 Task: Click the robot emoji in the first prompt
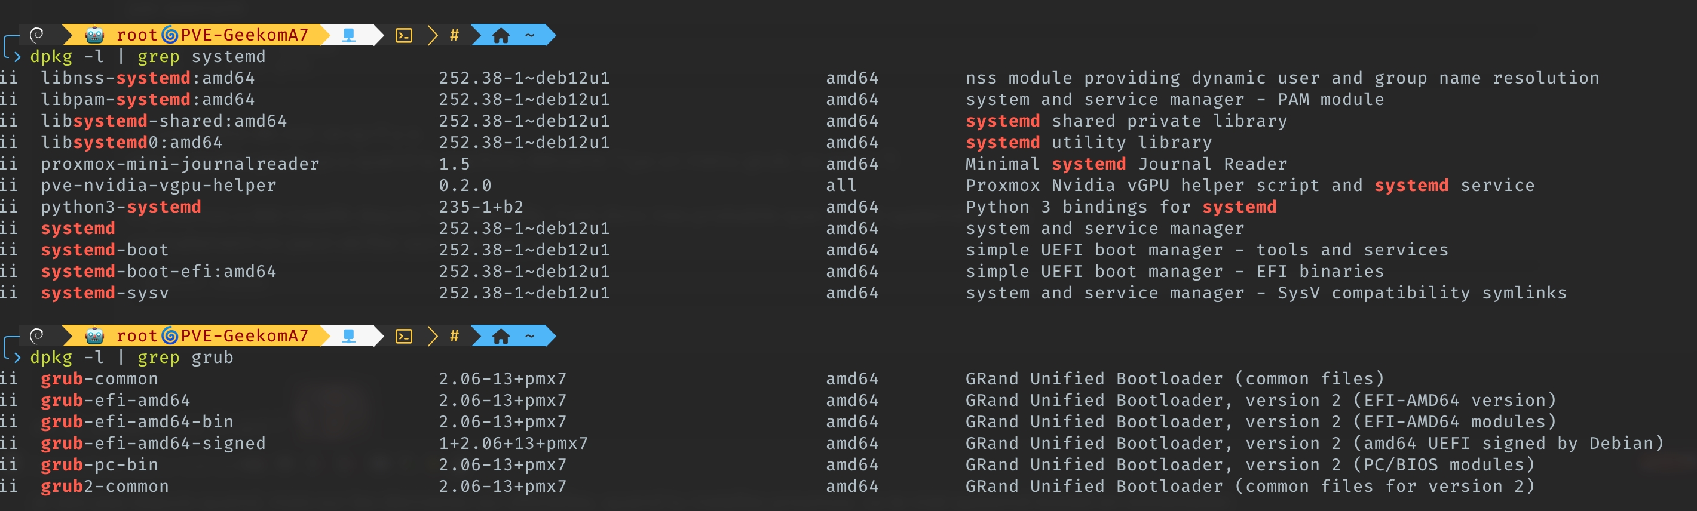[x=95, y=35]
